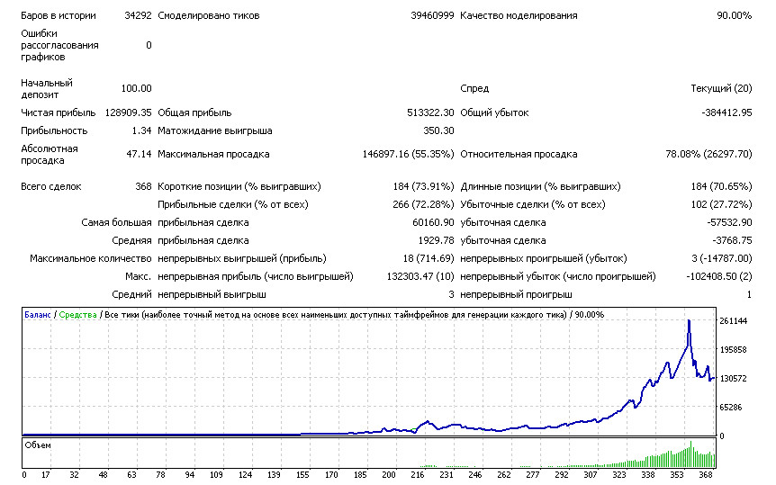The height and width of the screenshot is (485, 776).
Task: Click the profit trades value 266 (72.28%)
Action: click(423, 204)
